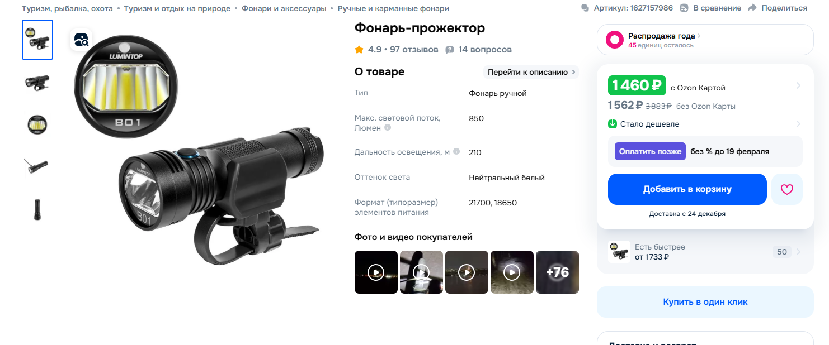This screenshot has height=345, width=829.
Task: Play the first customer video
Action: (x=376, y=272)
